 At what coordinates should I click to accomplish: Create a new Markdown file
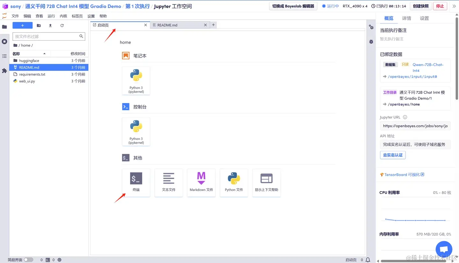(x=201, y=183)
